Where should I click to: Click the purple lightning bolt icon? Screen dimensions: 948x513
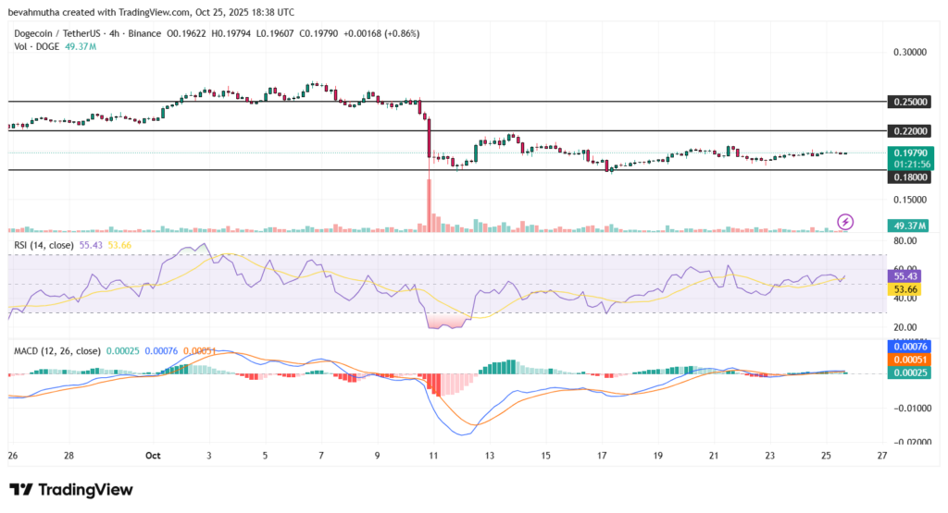845,222
